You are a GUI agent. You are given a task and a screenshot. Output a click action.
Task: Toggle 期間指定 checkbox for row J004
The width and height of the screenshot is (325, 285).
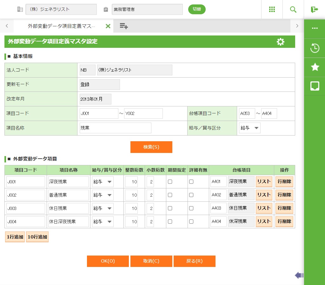pos(170,222)
